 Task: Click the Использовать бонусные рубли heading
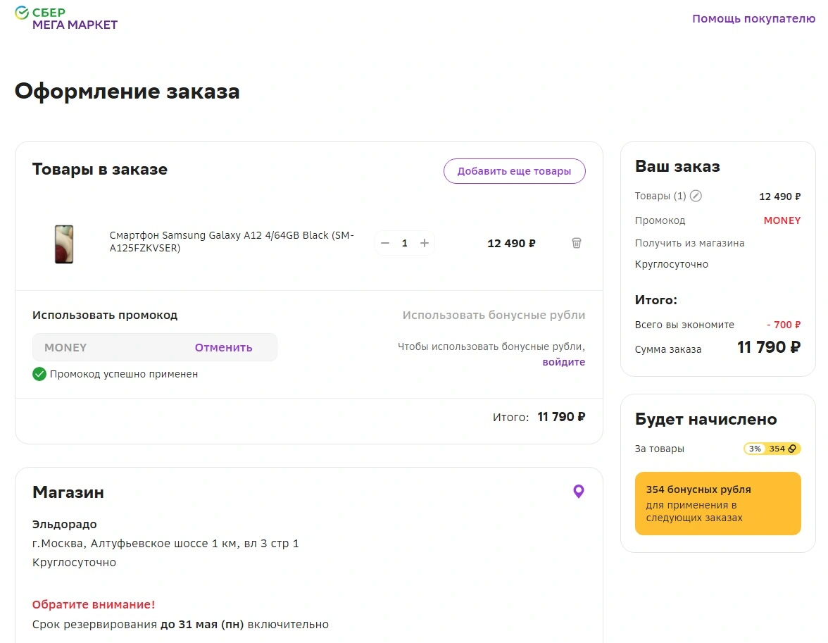[494, 315]
